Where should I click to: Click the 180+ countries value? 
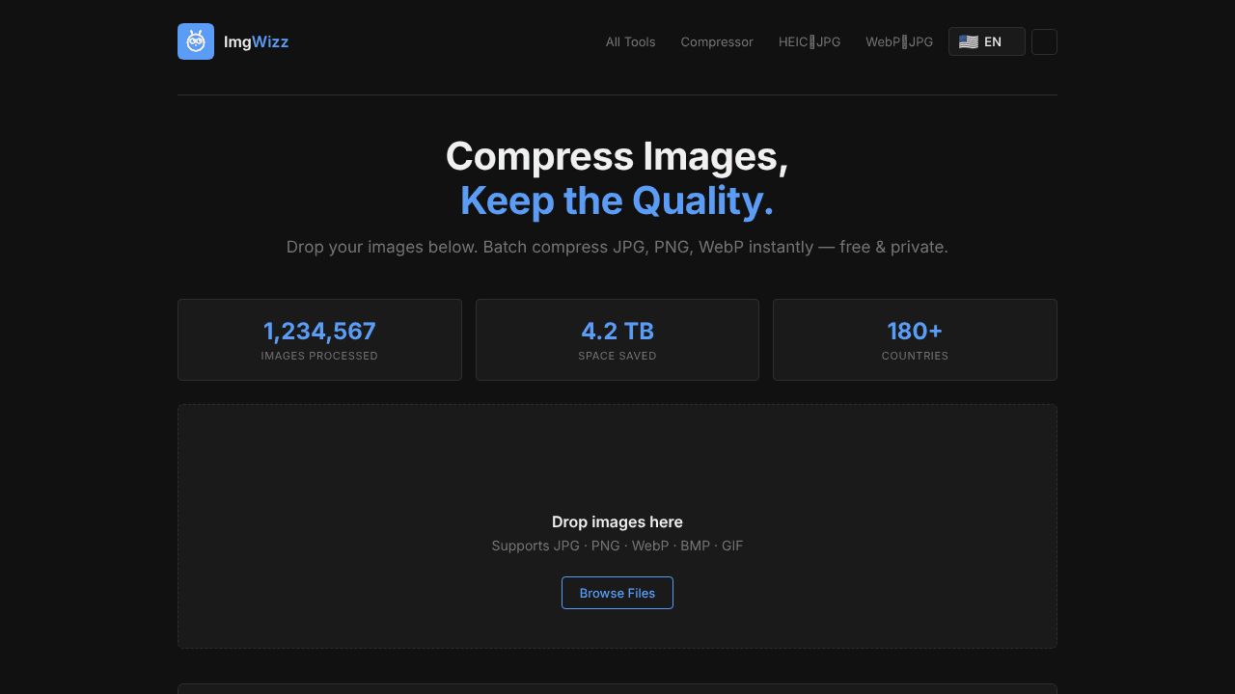pyautogui.click(x=915, y=331)
